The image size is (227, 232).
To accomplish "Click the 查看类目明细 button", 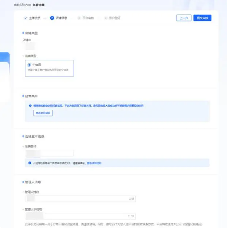I will click(43, 113).
